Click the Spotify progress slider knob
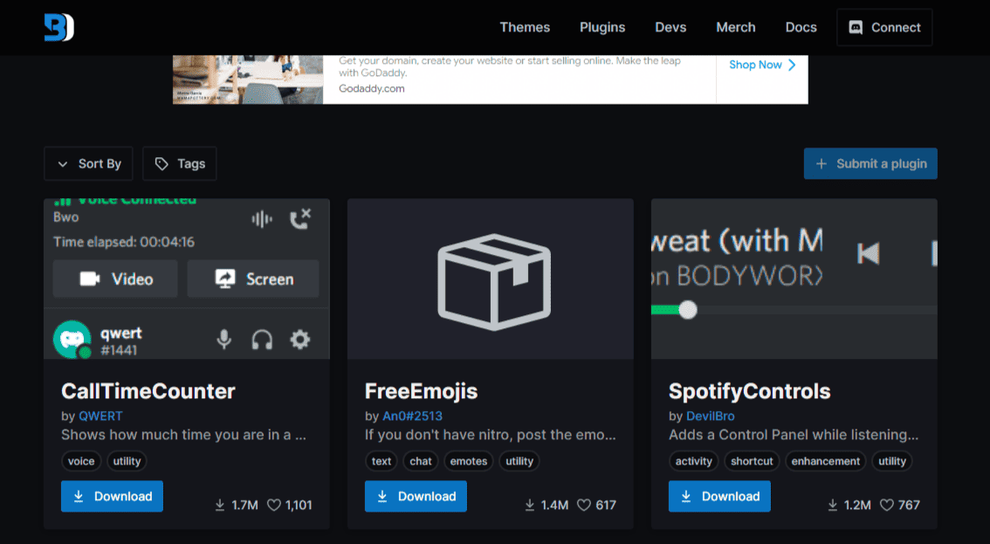The width and height of the screenshot is (990, 544). pos(688,310)
